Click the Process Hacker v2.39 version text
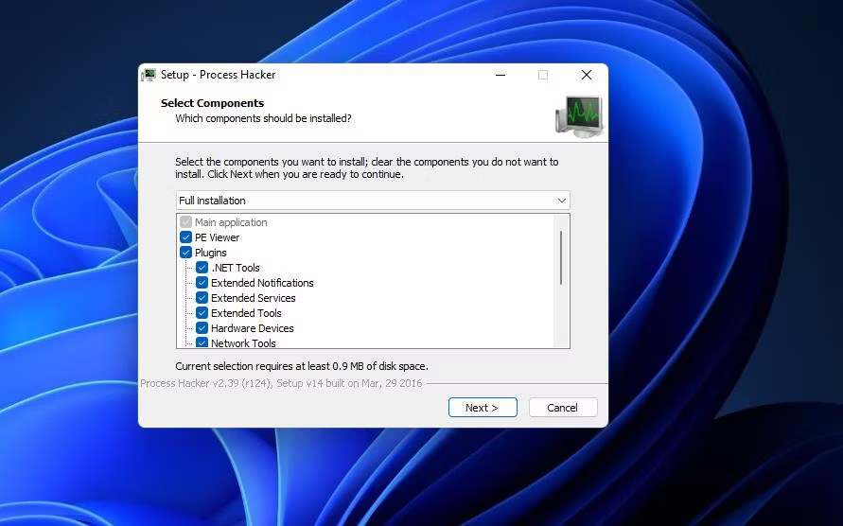 coord(281,383)
